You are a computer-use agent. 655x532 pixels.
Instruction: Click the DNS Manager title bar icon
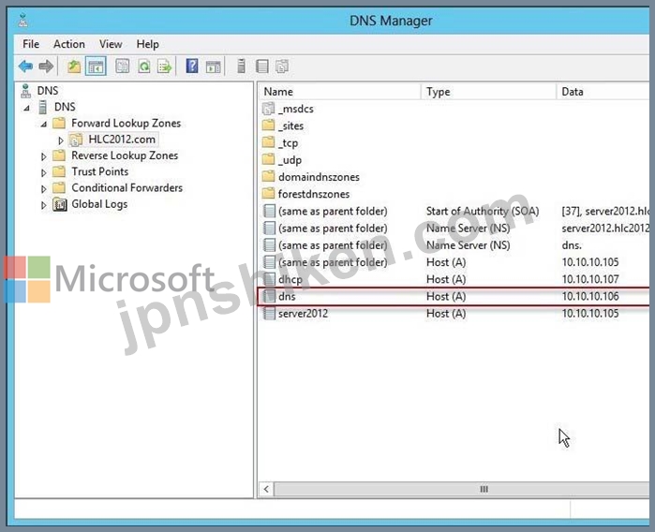23,20
